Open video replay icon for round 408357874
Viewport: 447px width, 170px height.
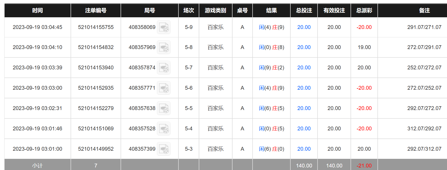[164, 68]
